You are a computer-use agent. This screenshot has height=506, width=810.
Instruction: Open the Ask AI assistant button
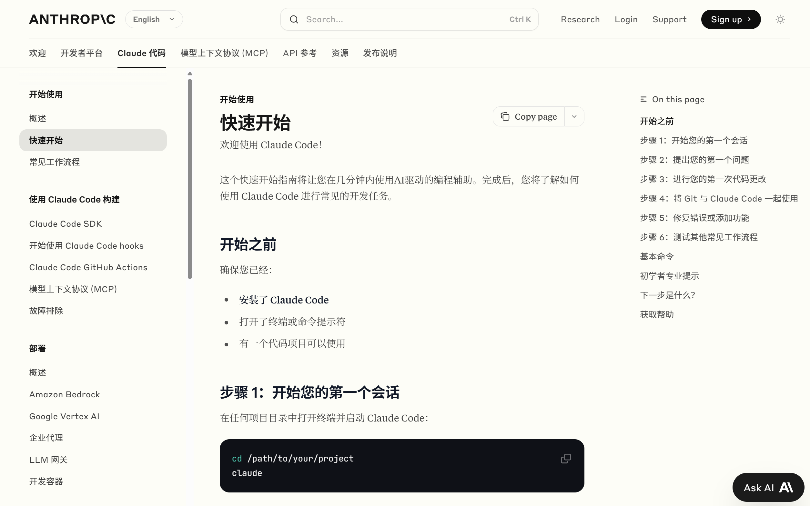click(768, 487)
